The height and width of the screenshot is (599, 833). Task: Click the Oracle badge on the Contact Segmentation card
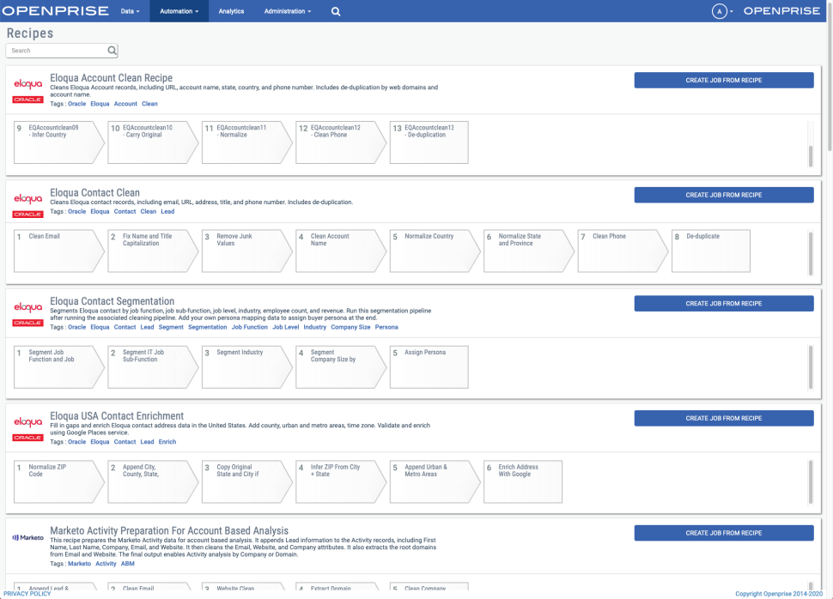(27, 323)
